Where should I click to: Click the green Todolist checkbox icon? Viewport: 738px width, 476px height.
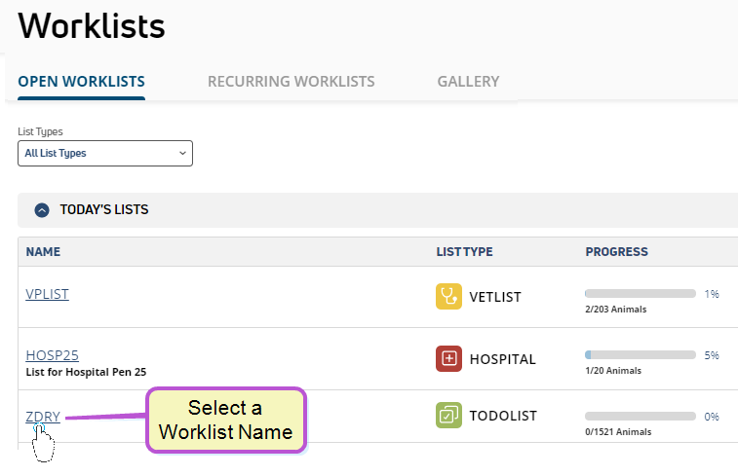[448, 416]
